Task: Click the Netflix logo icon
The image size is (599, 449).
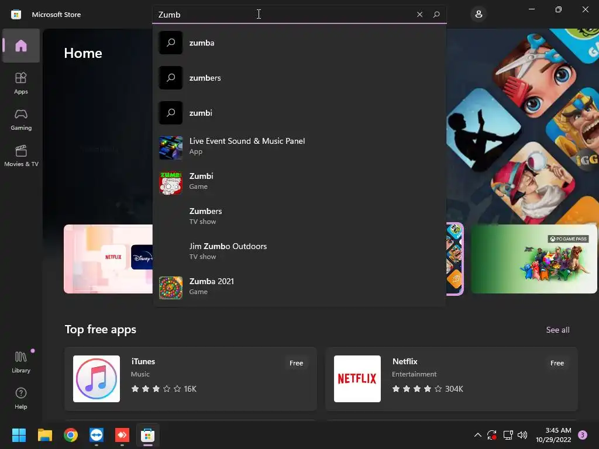Action: click(357, 379)
